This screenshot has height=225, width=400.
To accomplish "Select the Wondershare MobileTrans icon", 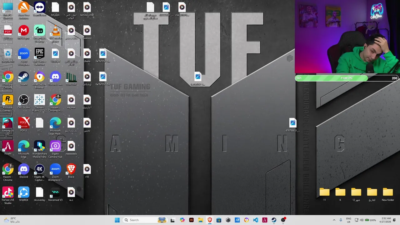I will pos(39,149).
